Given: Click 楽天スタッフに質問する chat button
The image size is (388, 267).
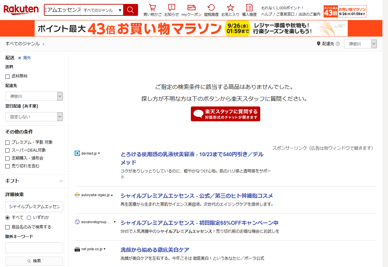Looking at the screenshot, I should pos(226,114).
